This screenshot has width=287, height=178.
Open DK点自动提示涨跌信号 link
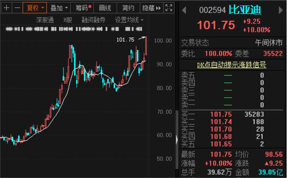tap(232, 65)
